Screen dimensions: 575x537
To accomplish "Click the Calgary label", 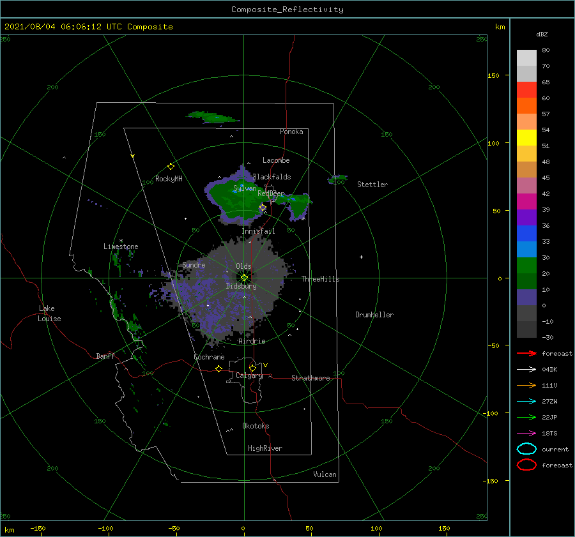I will coord(249,375).
